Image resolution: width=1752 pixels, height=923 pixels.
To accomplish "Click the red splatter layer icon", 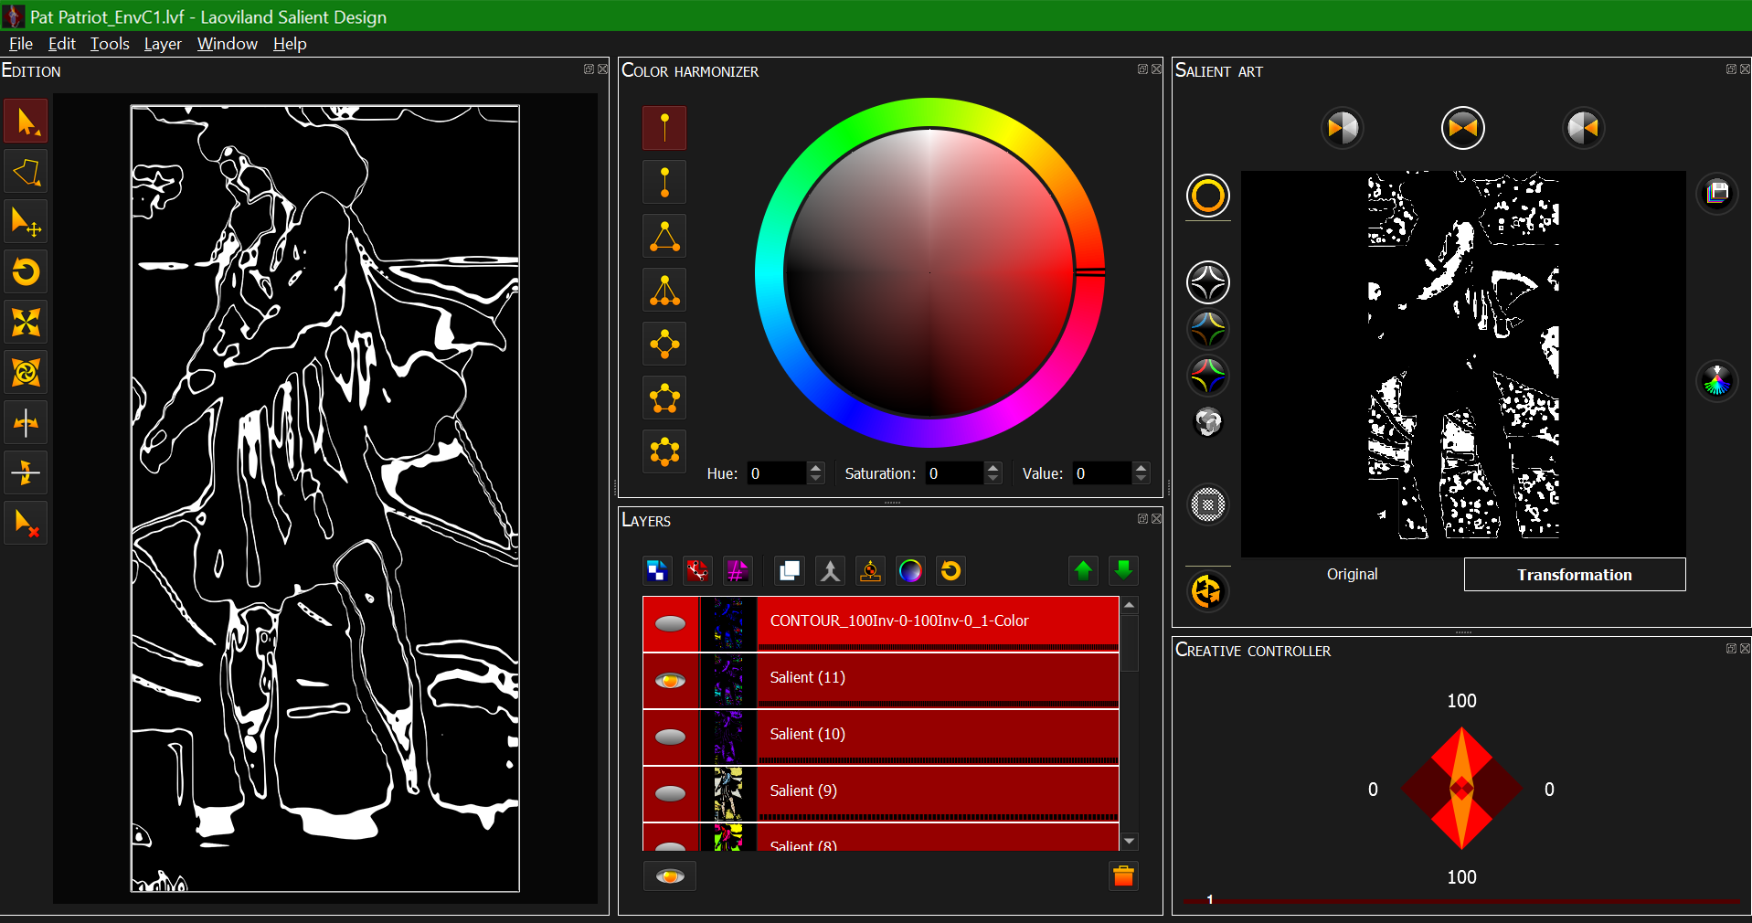I will 697,571.
